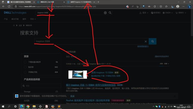
Task: Click Microsoft Edge icon in taskbar
Action: coord(22,106)
